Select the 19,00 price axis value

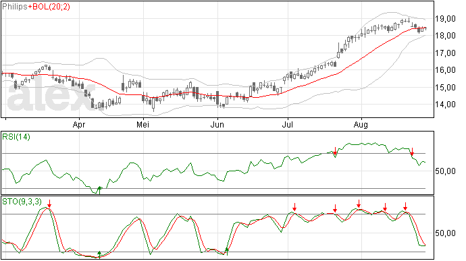[445, 19]
